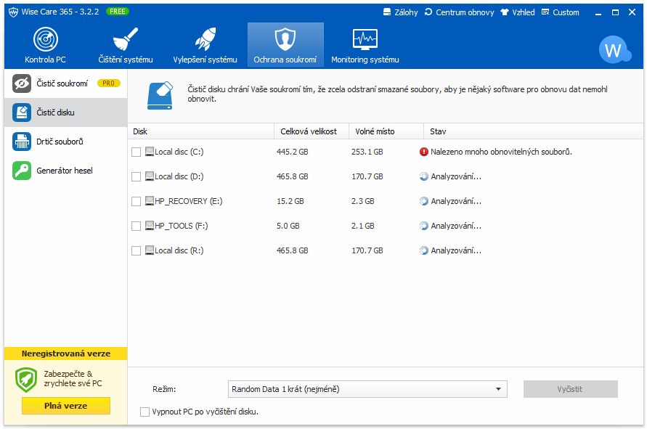Select Drtič souborů in the sidebar

65,142
